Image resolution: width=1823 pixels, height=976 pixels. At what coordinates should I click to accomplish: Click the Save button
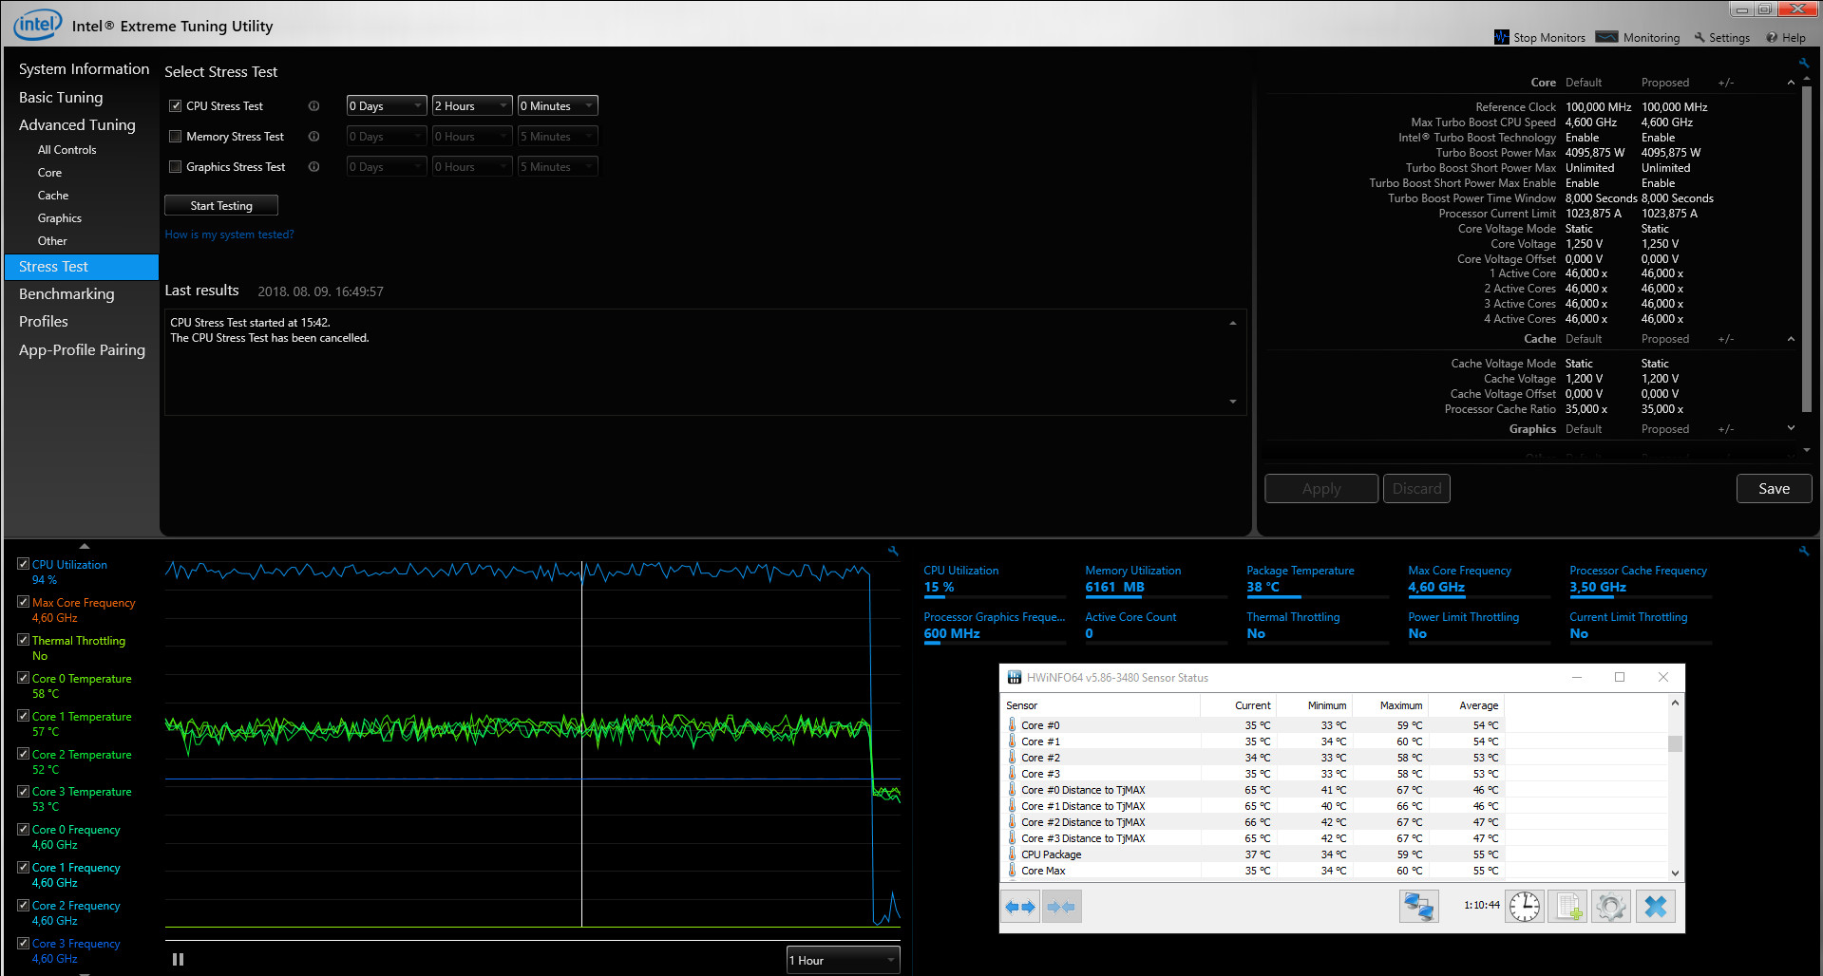(1774, 489)
